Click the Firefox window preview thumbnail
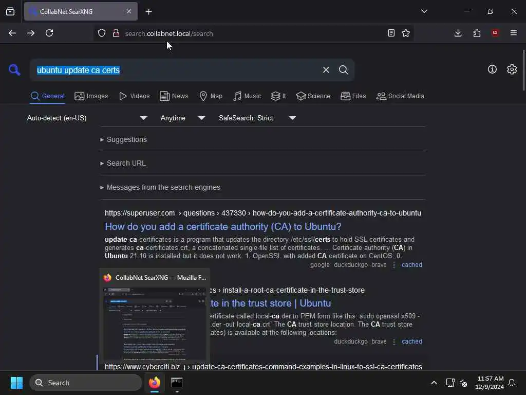This screenshot has height=395, width=526. pyautogui.click(x=155, y=324)
